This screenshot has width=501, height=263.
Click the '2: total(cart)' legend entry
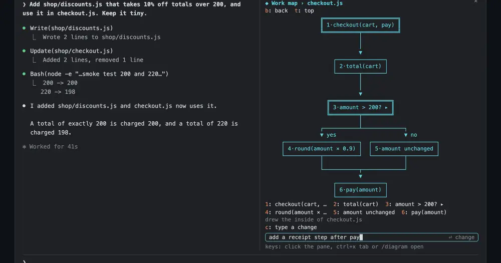[356, 204]
